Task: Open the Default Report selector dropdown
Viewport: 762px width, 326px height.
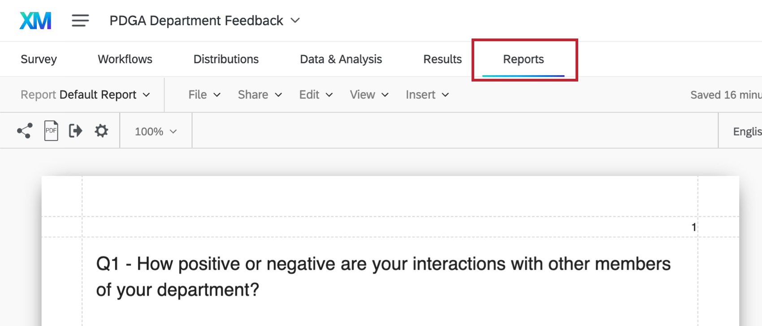Action: pyautogui.click(x=85, y=95)
